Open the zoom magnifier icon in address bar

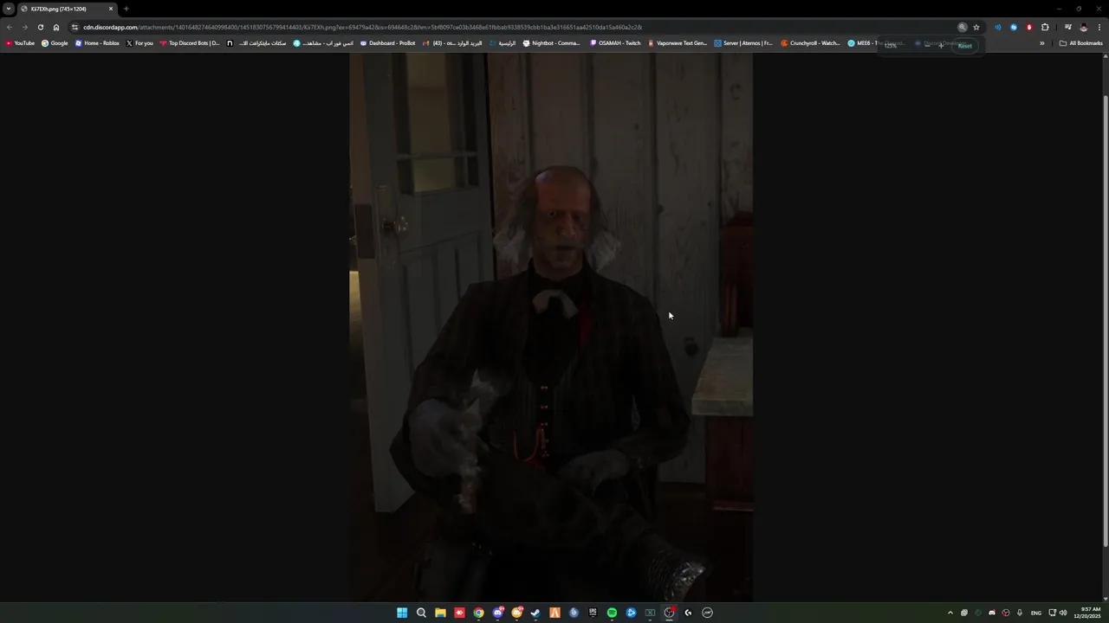[x=963, y=27]
